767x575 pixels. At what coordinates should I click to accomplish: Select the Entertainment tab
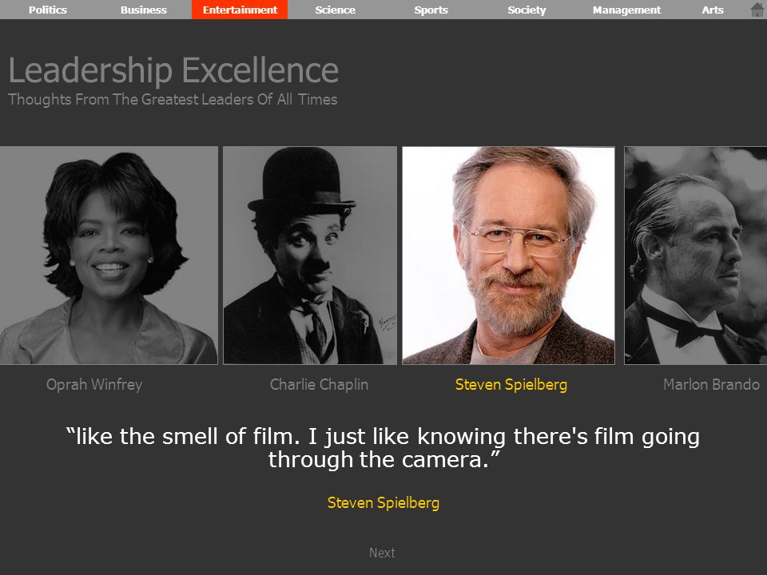coord(240,10)
